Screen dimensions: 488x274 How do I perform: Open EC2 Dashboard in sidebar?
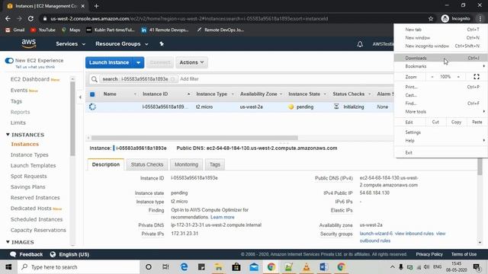click(30, 79)
